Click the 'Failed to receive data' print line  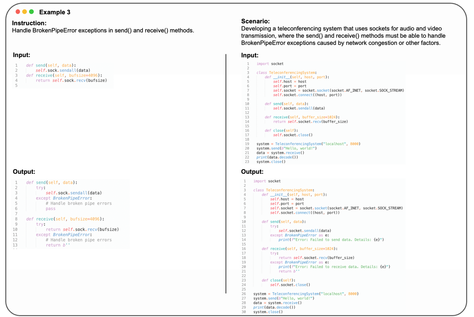pyautogui.click(x=334, y=267)
